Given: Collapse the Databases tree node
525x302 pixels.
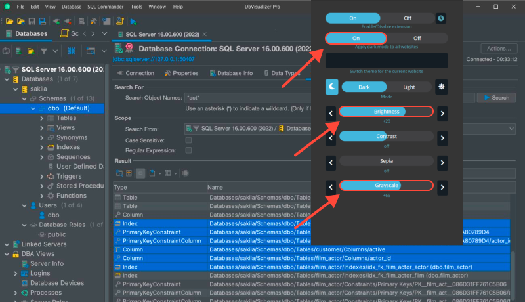Looking at the screenshot, I should [7, 79].
